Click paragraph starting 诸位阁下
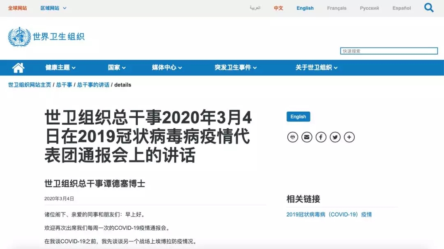This screenshot has height=249, width=444. point(95,215)
